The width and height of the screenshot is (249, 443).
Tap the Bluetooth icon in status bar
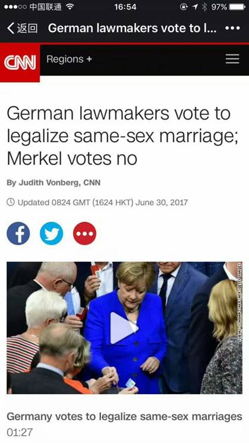pyautogui.click(x=204, y=7)
